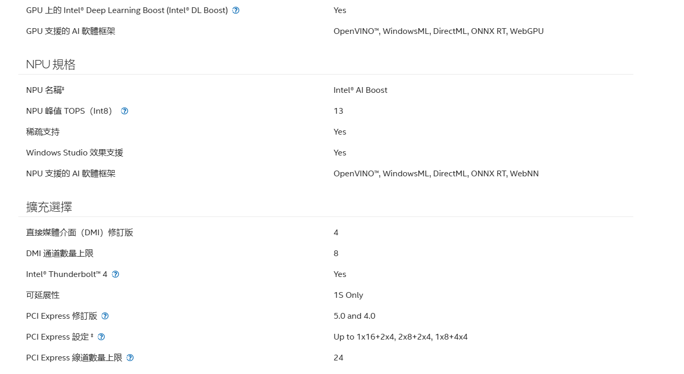This screenshot has width=684, height=374.
Task: Open help icon beside NPU 峰值 TOPS (Int8)
Action: [124, 111]
